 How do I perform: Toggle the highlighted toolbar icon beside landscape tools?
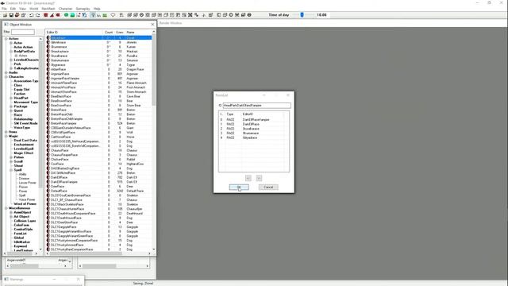click(93, 15)
